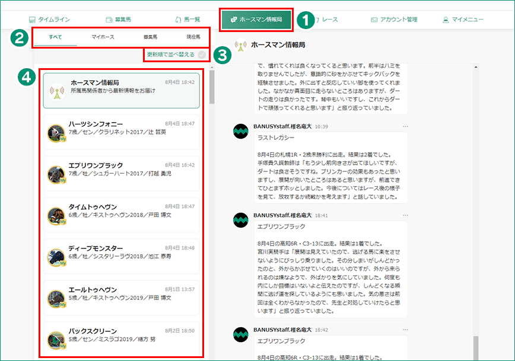Click the user icon beside マイメニュー
Screen dimensions: 515x361
446,20
